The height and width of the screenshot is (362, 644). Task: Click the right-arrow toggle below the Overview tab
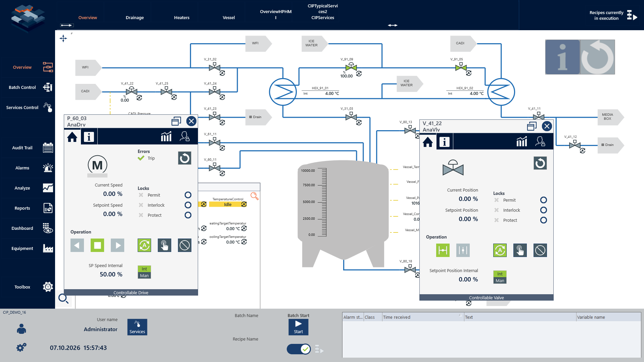click(x=66, y=25)
